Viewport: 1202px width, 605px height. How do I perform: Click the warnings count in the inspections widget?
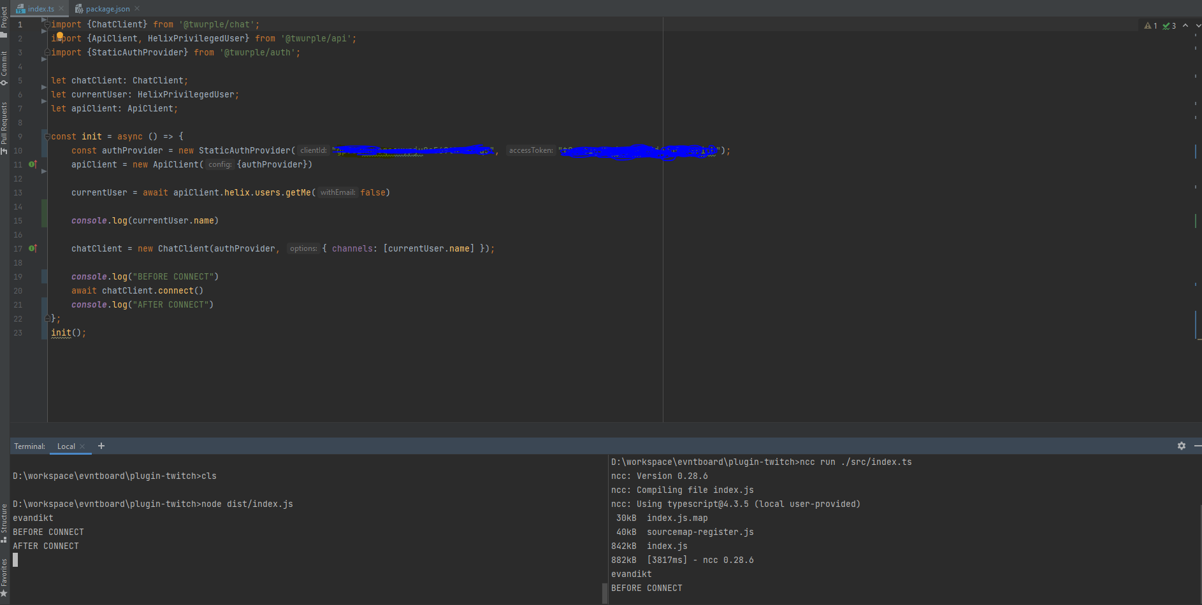(1150, 25)
